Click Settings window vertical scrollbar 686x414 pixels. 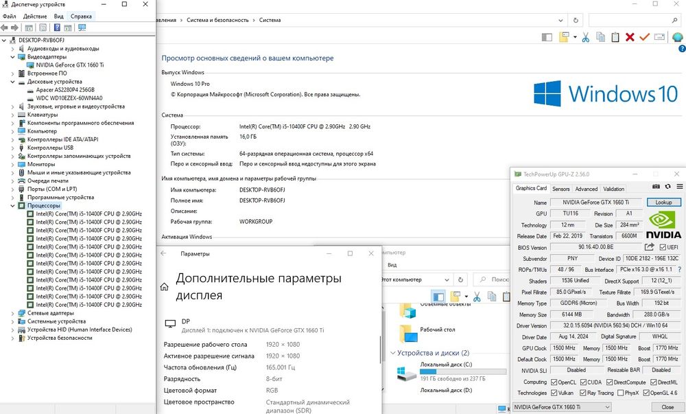[x=380, y=350]
